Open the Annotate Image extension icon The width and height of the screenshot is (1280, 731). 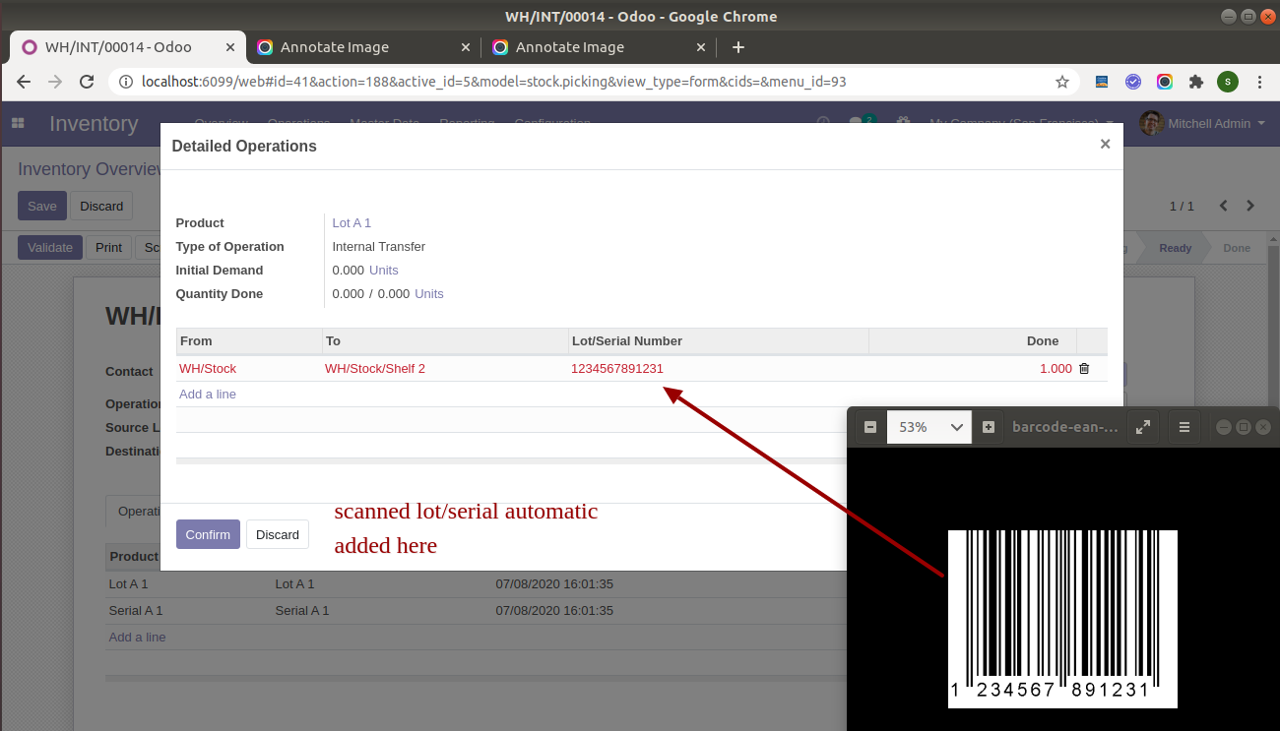(1165, 82)
